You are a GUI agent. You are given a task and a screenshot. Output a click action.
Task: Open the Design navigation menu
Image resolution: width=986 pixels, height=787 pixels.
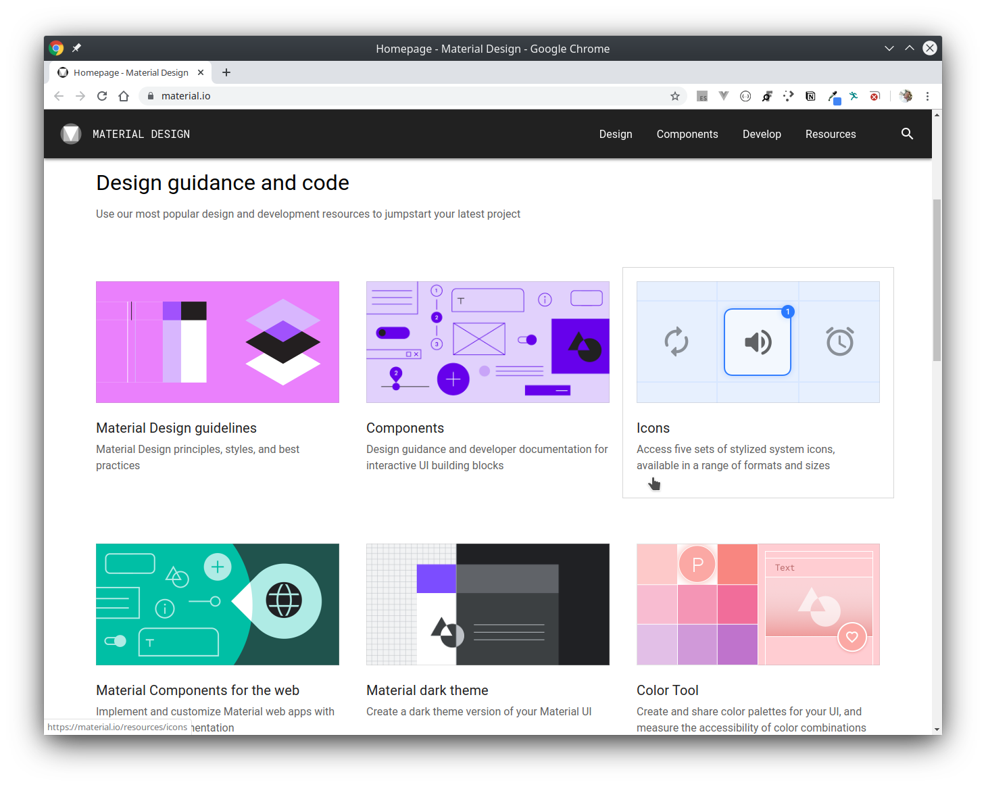click(x=616, y=134)
